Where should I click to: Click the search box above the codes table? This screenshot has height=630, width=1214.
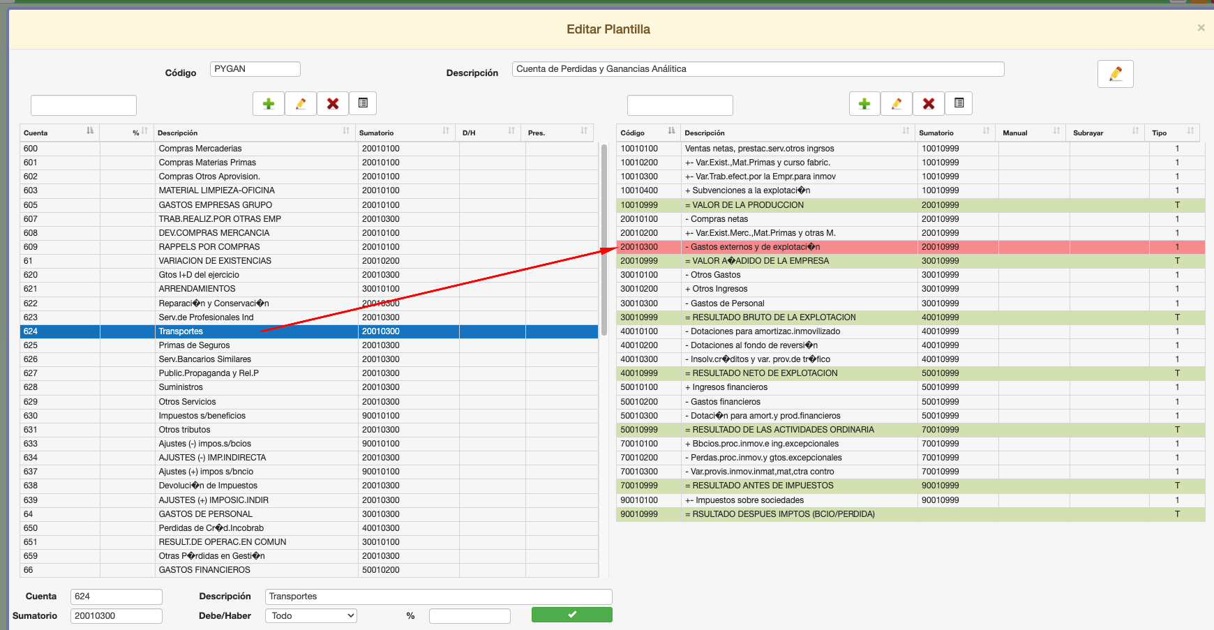point(680,105)
